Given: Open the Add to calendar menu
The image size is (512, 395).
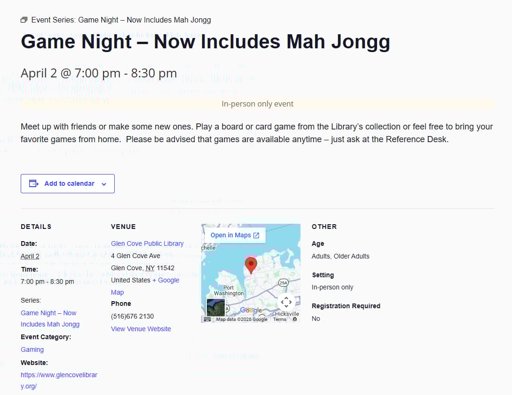Looking at the screenshot, I should [x=69, y=183].
